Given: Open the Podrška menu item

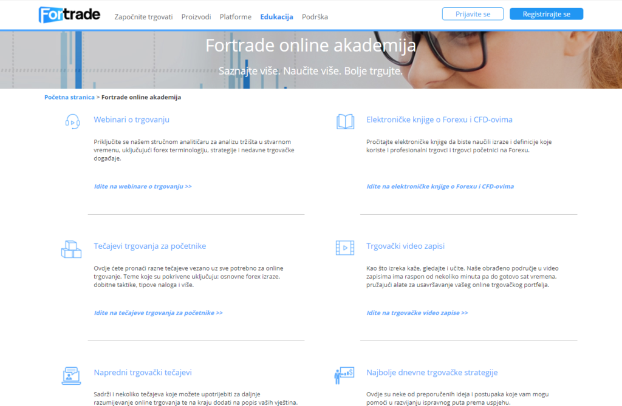Looking at the screenshot, I should 315,17.
